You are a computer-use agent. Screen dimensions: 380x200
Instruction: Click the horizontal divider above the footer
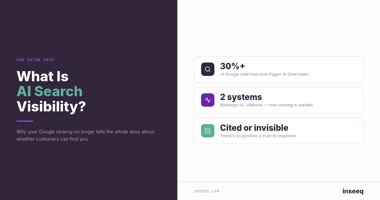point(279,182)
